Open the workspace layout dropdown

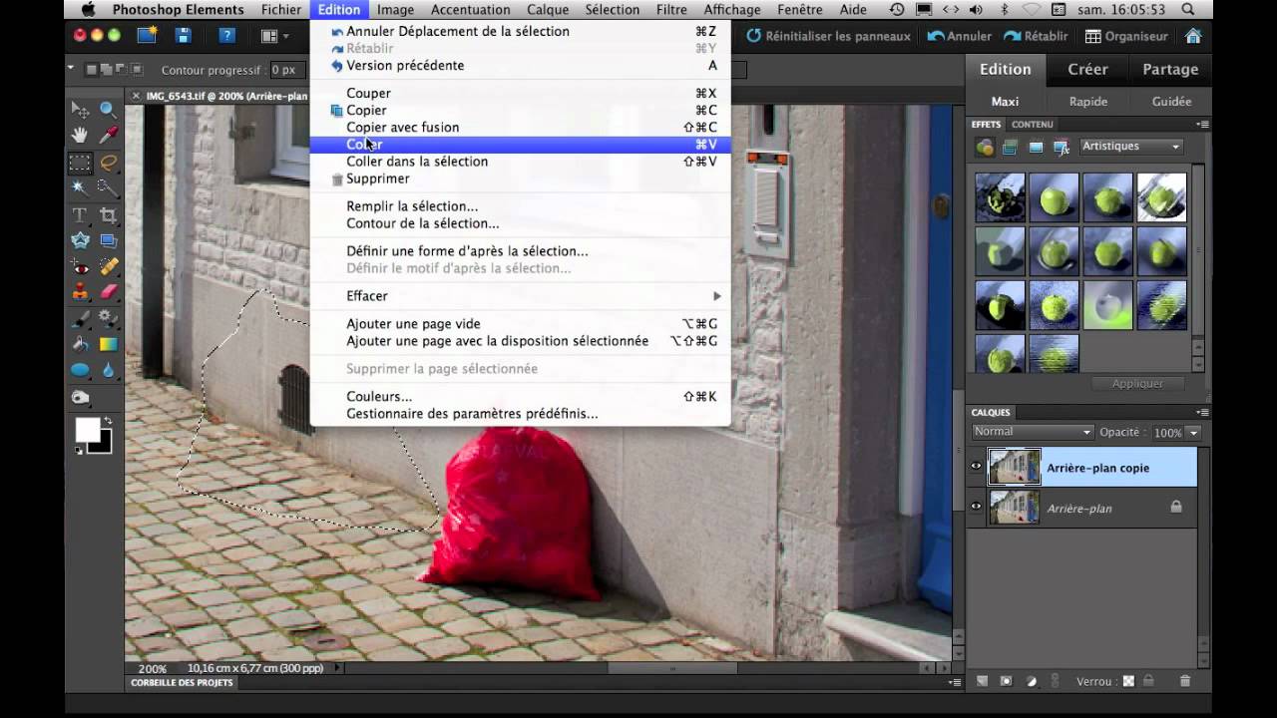pyautogui.click(x=274, y=36)
